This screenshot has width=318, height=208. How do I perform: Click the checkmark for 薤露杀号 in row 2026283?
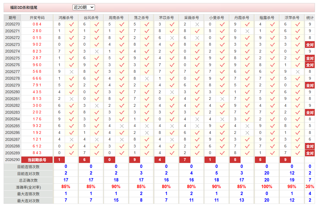[272, 113]
